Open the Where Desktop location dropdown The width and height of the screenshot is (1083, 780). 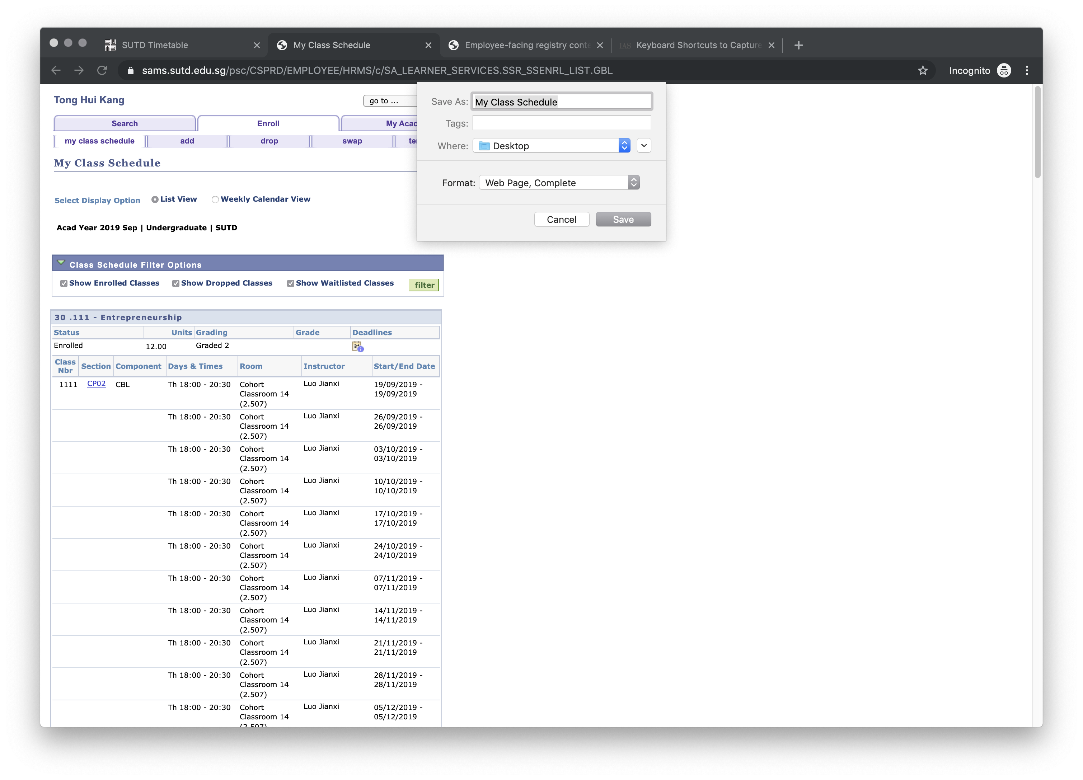[x=552, y=146]
